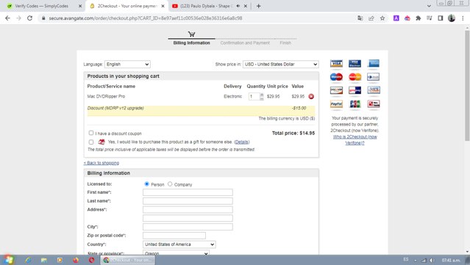Click the Zip or postal code field
Viewport: 470px width, 265px height.
click(x=174, y=236)
